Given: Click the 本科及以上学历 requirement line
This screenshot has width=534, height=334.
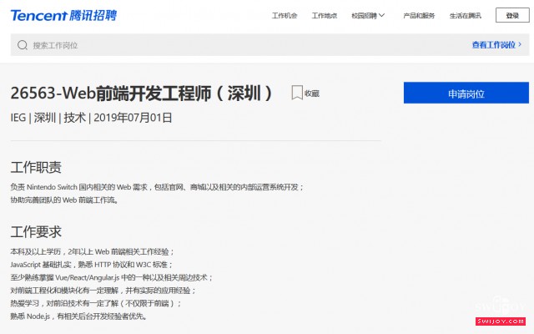Looking at the screenshot, I should [x=92, y=252].
